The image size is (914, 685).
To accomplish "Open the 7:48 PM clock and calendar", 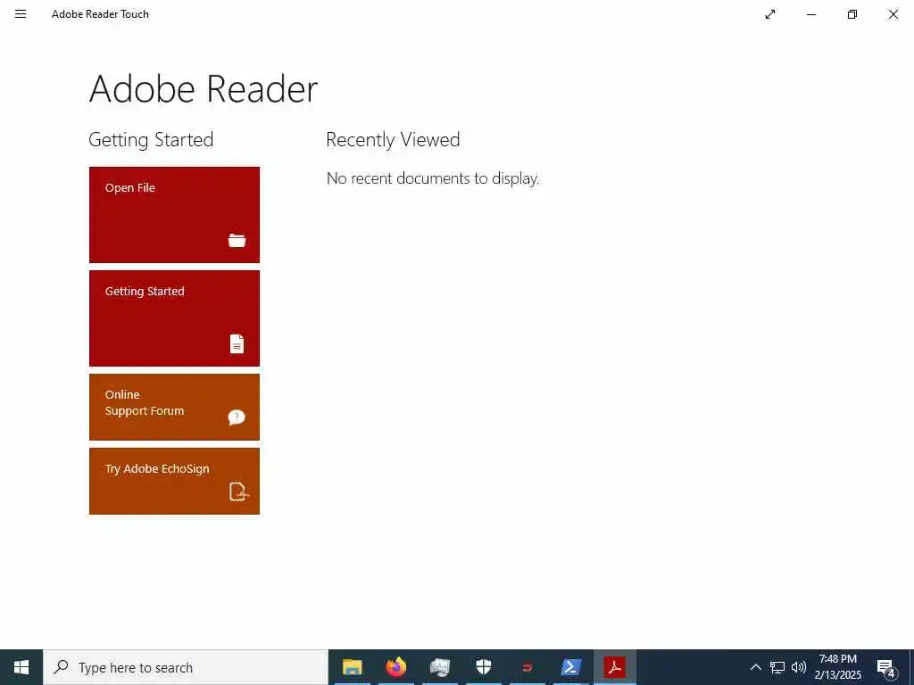I will [x=837, y=667].
